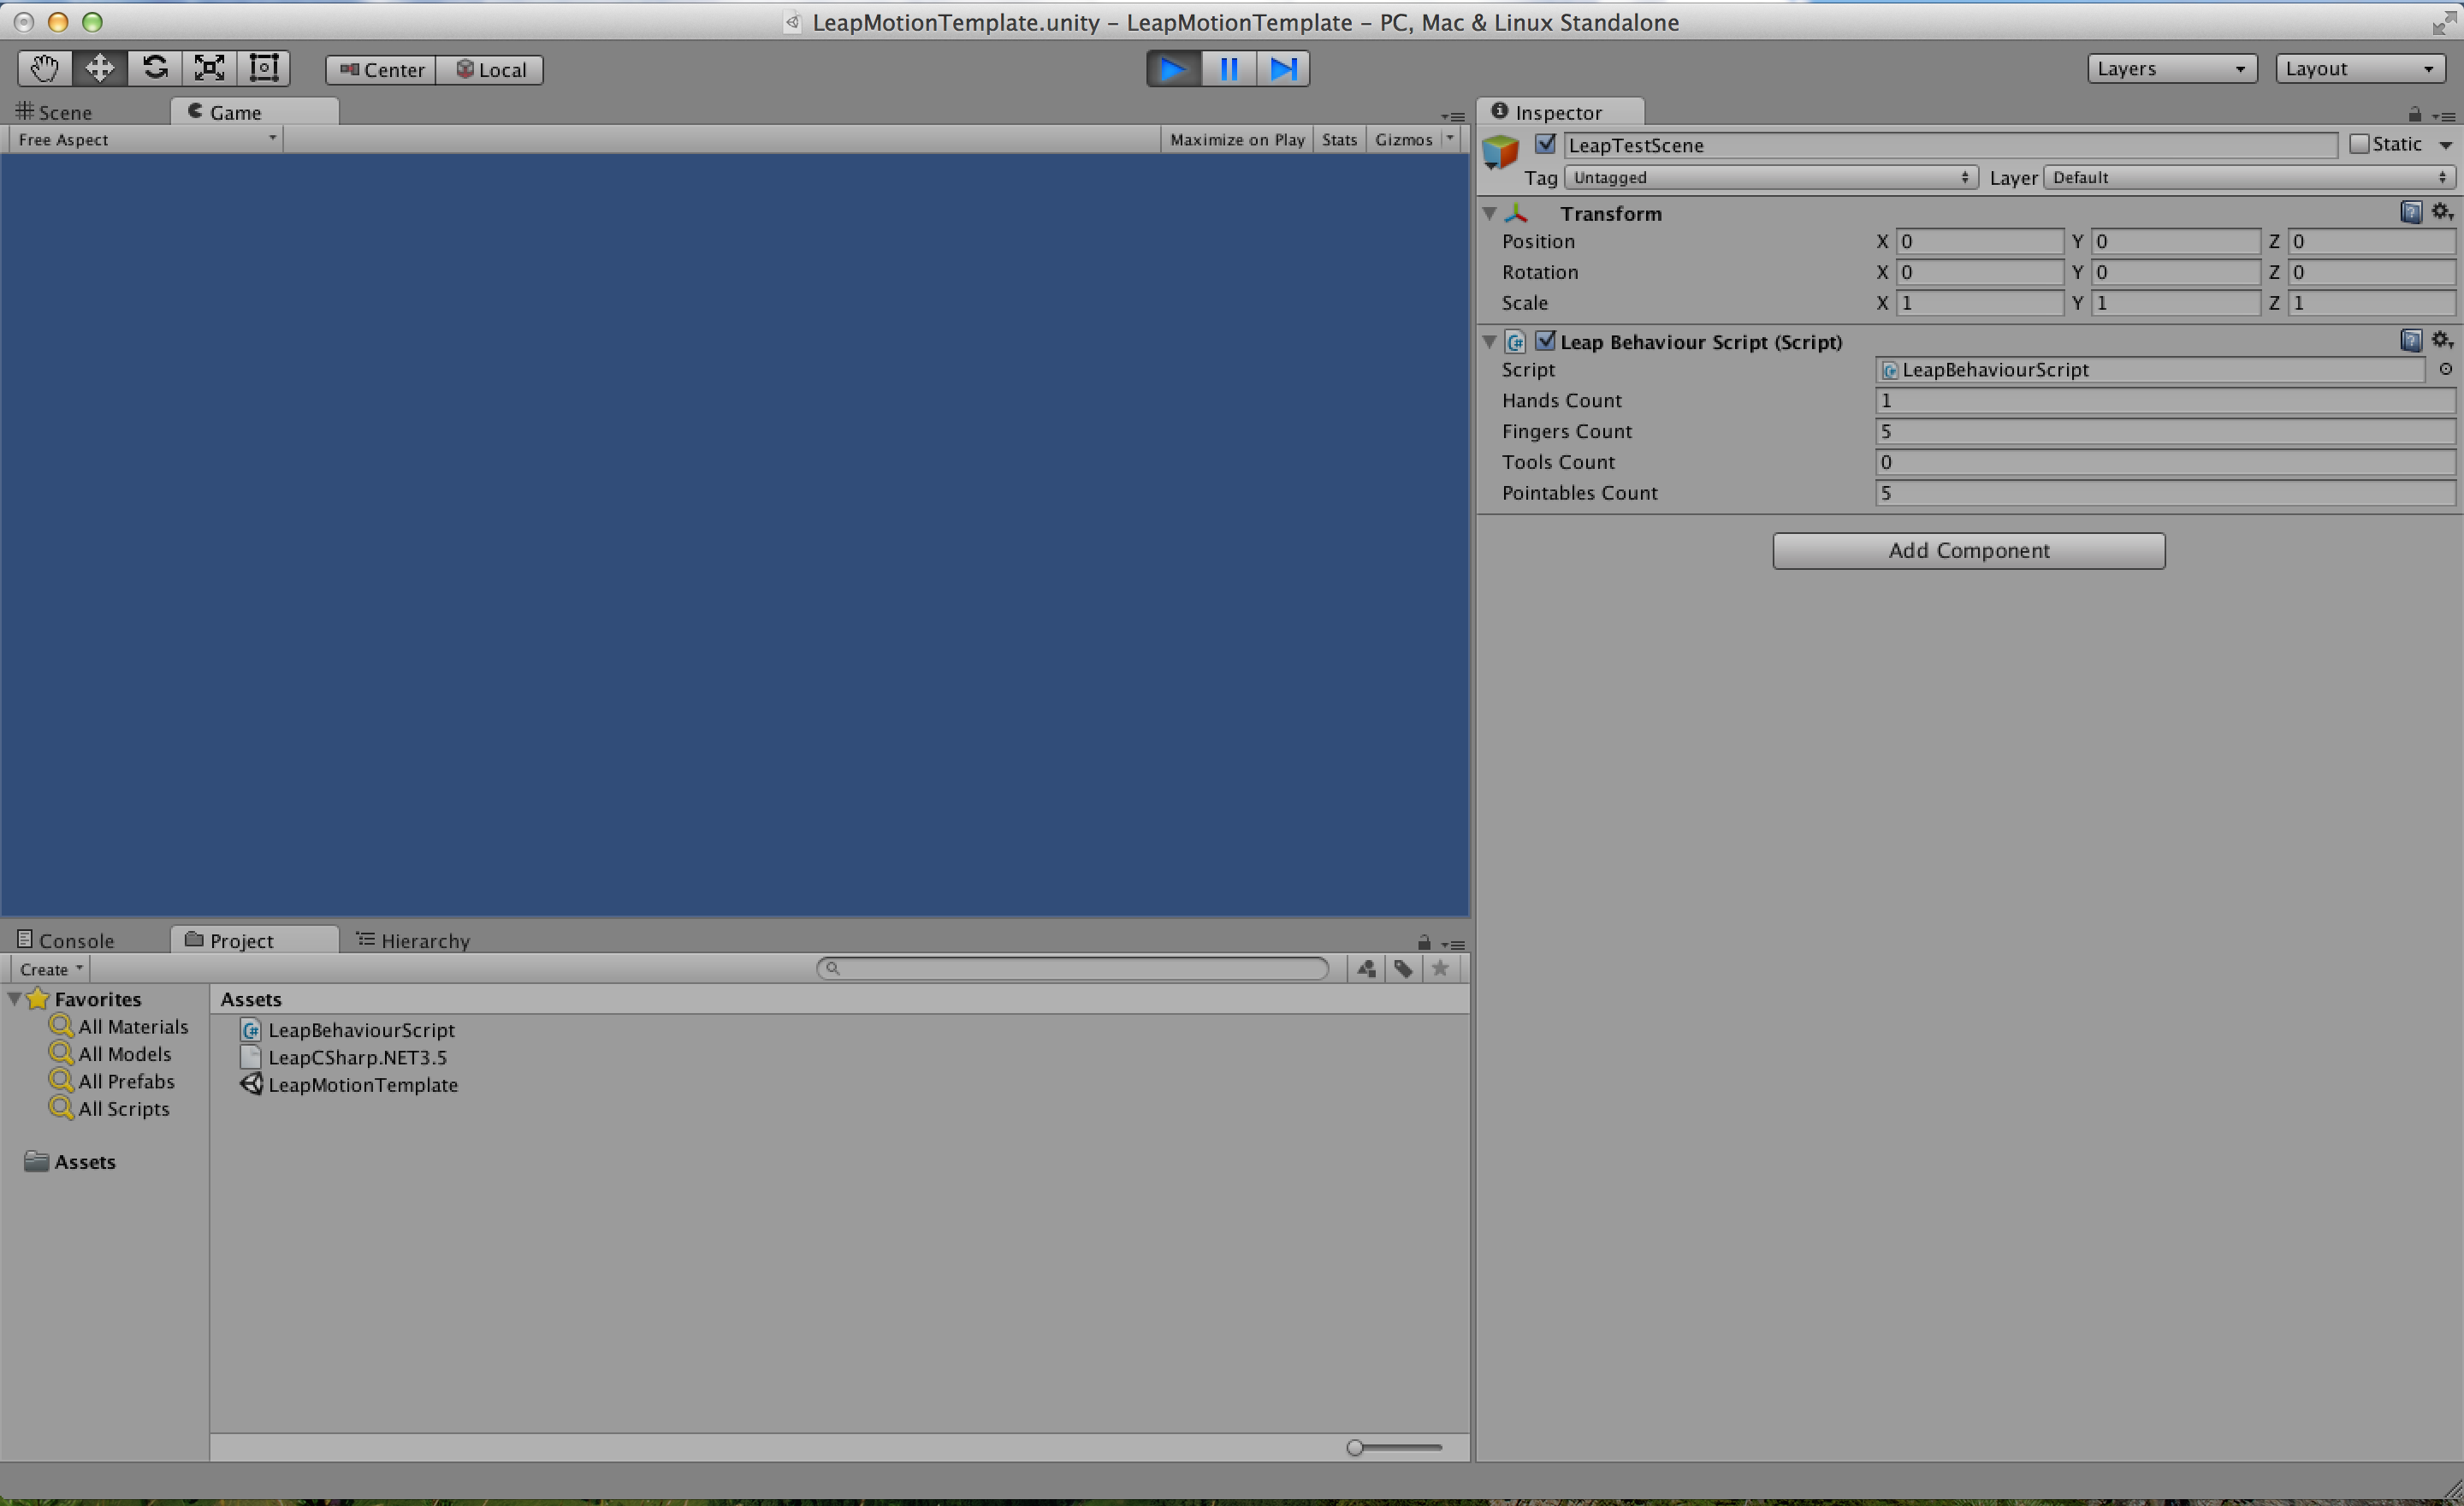Disable the LeapTestScene object checkbox
The height and width of the screenshot is (1506, 2464).
tap(1545, 144)
